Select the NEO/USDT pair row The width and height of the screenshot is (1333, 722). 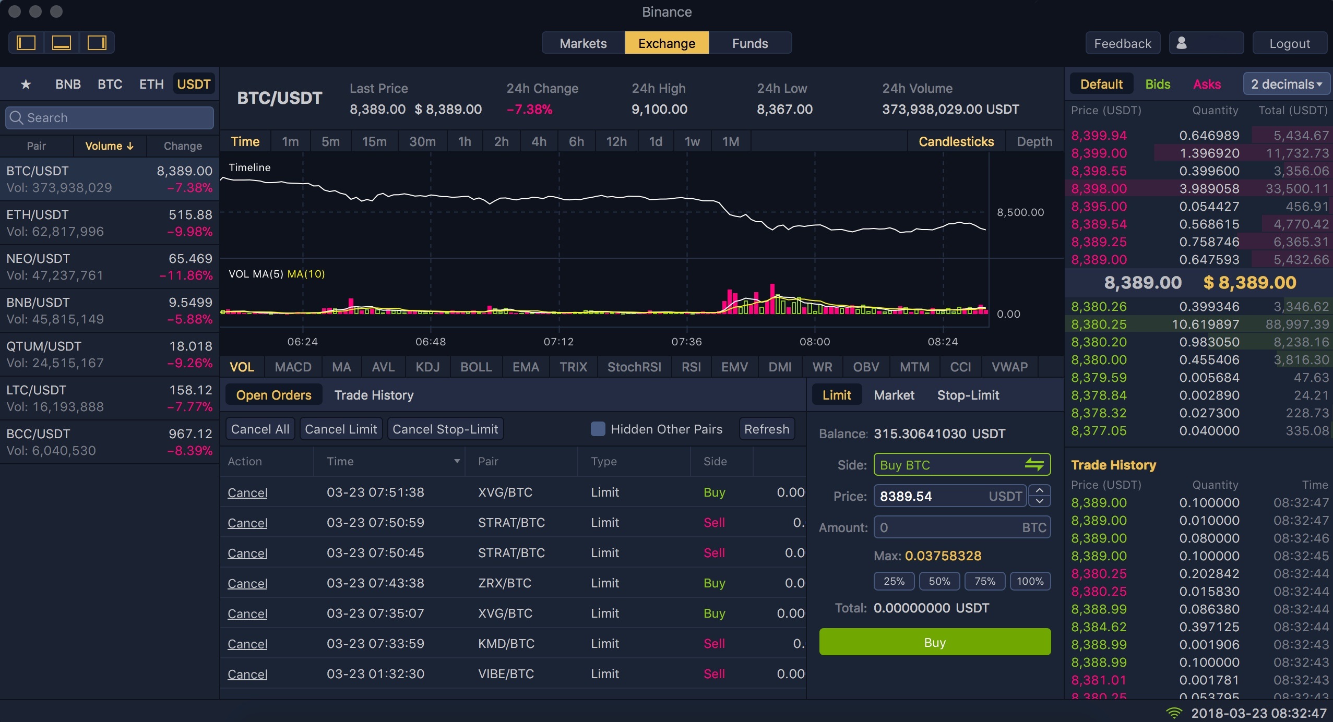click(110, 267)
